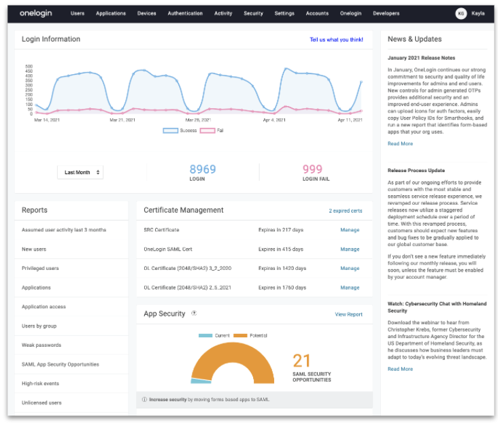Open the Weak passwords report
The image size is (498, 423).
click(x=41, y=345)
